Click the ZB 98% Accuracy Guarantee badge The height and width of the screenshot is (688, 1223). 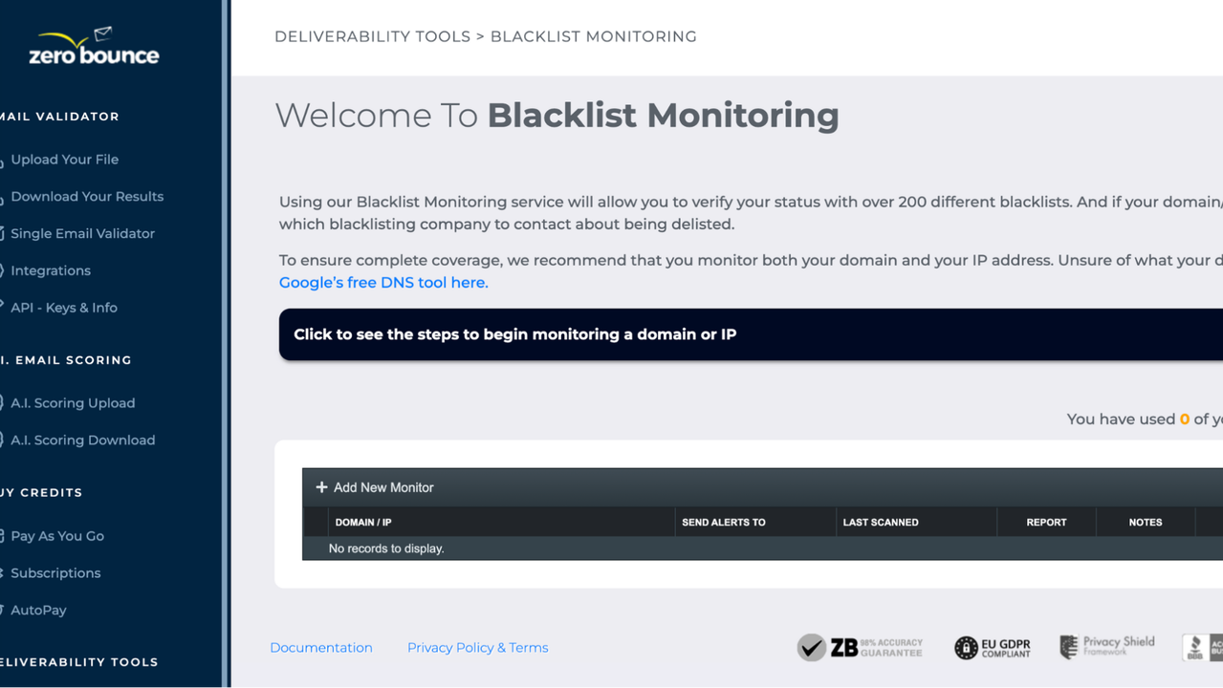[860, 647]
